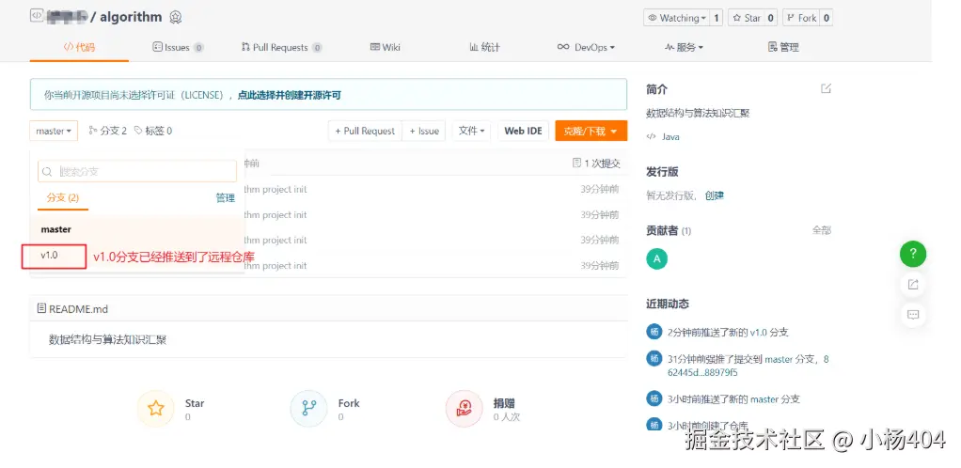Expand the 服务 services dropdown

coord(684,47)
